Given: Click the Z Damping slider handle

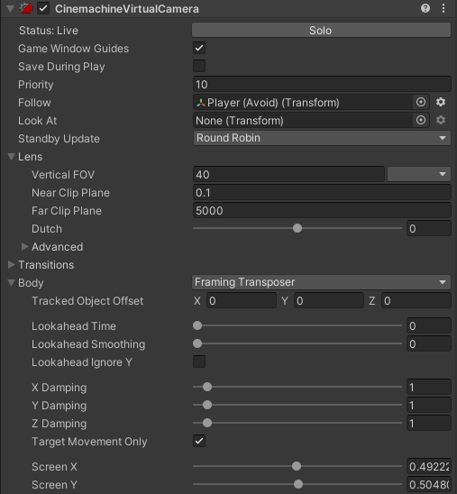Looking at the screenshot, I should click(207, 423).
